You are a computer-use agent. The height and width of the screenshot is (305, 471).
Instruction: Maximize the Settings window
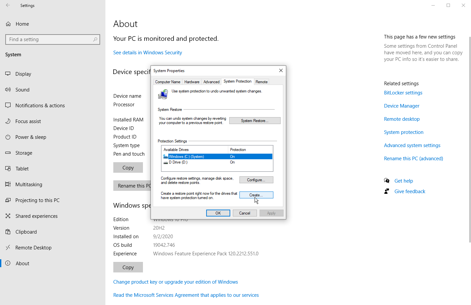[x=448, y=5]
